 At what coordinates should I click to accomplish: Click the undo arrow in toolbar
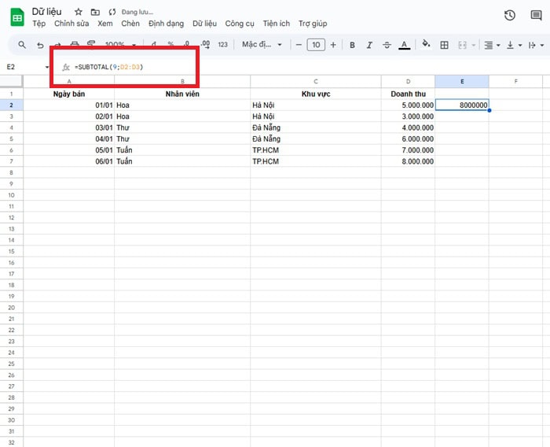click(x=40, y=45)
